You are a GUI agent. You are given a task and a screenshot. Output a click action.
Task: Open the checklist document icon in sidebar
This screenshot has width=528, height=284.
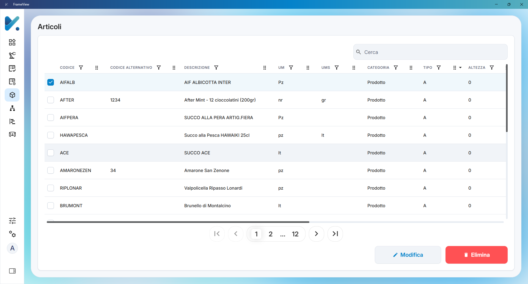[12, 69]
